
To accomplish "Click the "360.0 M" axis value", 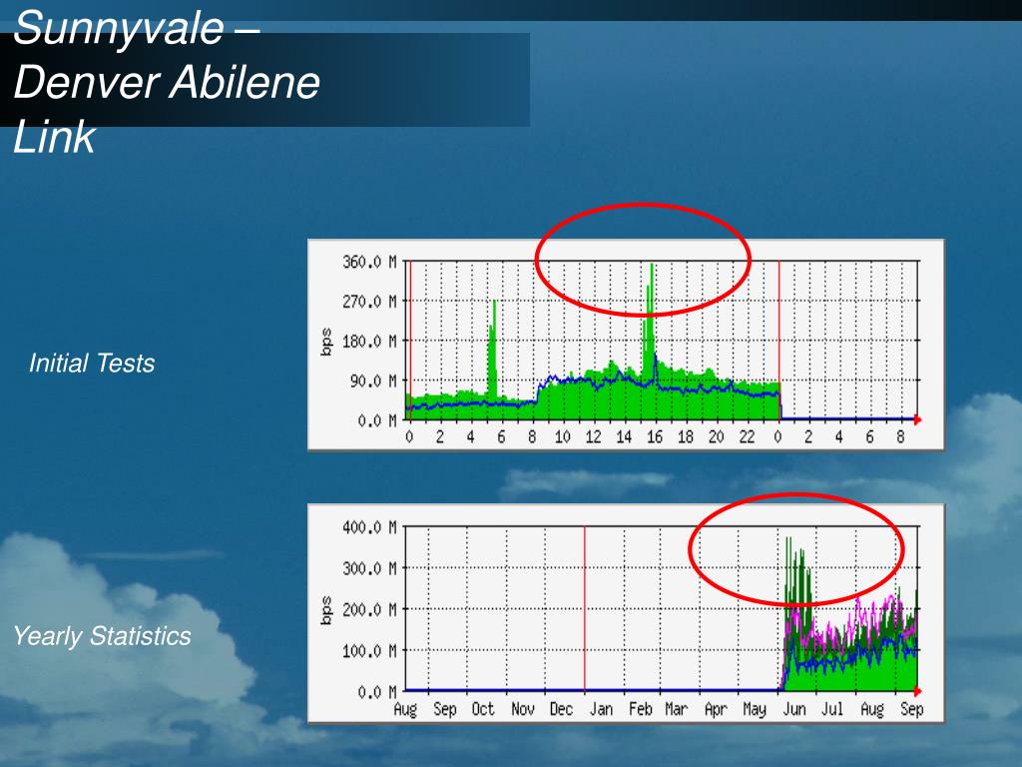I will pyautogui.click(x=369, y=263).
